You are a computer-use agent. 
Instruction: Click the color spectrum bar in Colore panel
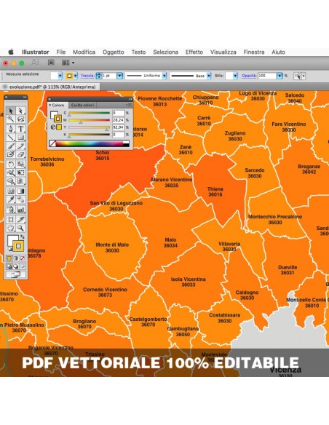tap(89, 143)
